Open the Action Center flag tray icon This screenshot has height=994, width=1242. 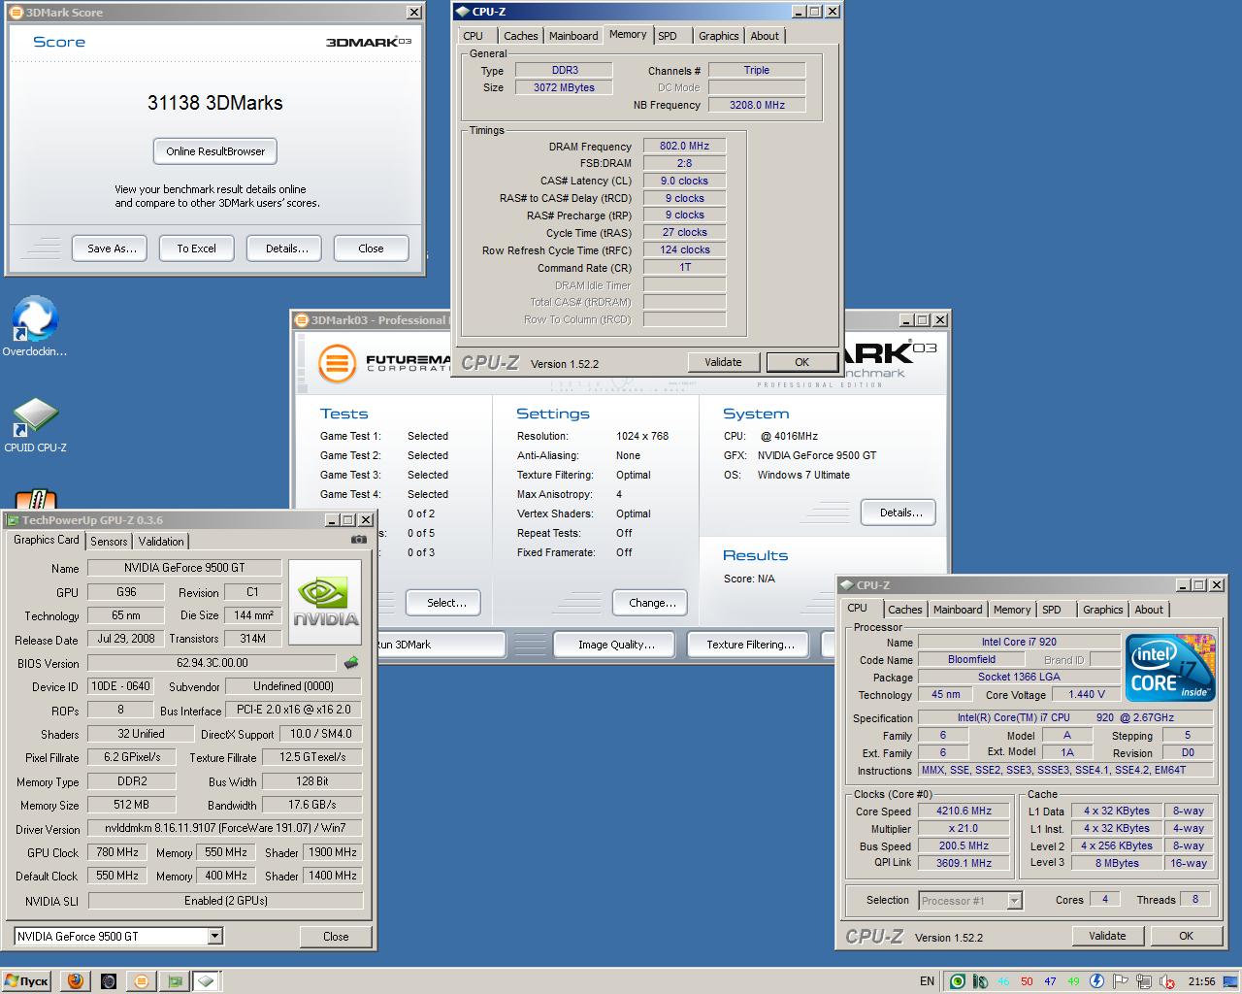pos(1120,981)
